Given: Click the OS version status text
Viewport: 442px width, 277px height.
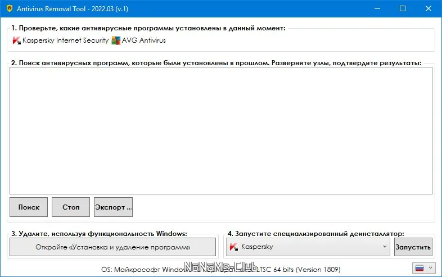Looking at the screenshot, I should 220,270.
